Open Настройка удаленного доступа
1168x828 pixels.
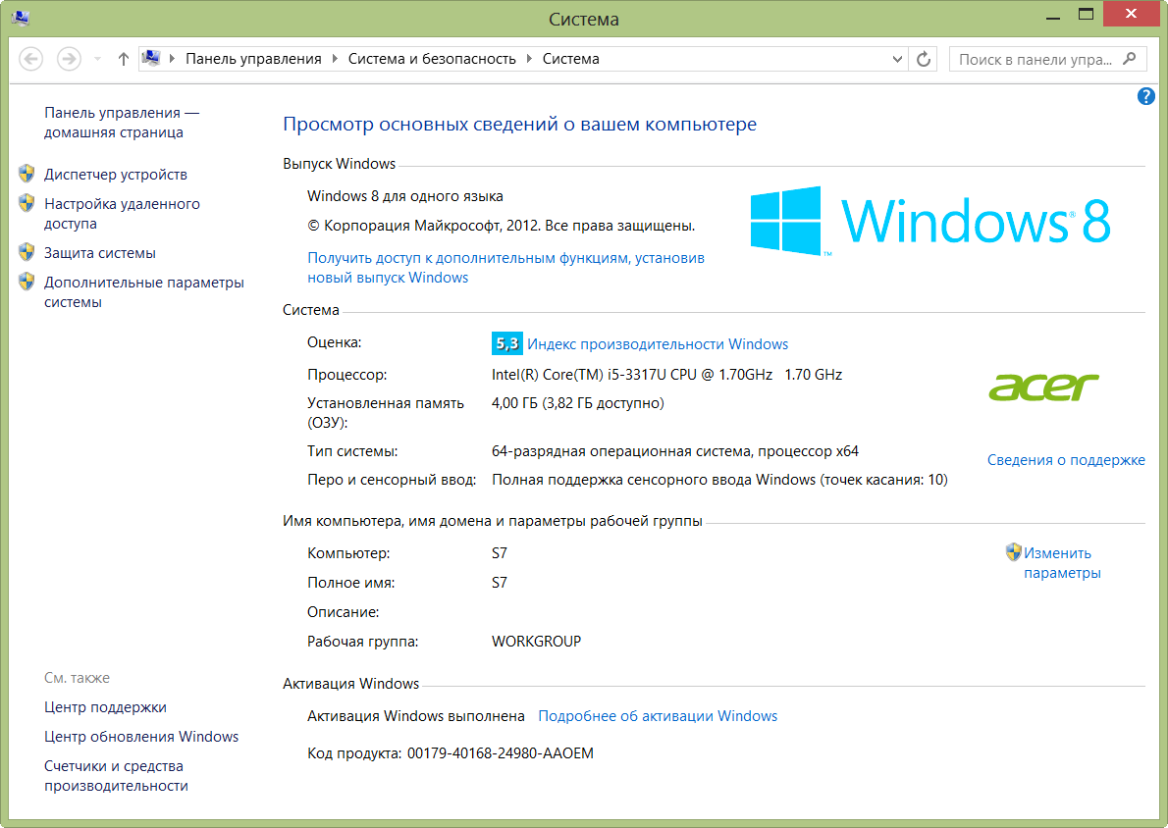pyautogui.click(x=122, y=214)
